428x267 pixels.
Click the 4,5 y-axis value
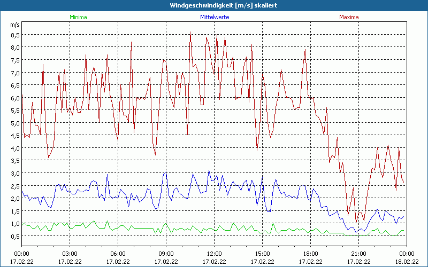coord(15,136)
